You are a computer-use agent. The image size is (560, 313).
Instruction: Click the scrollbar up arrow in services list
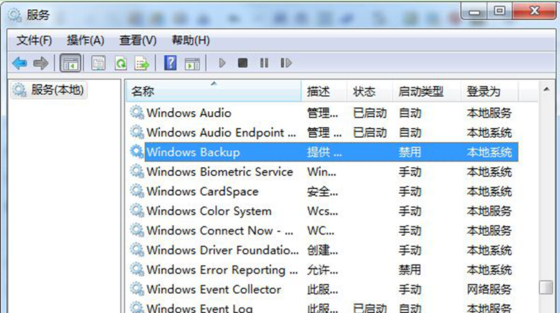tap(547, 91)
